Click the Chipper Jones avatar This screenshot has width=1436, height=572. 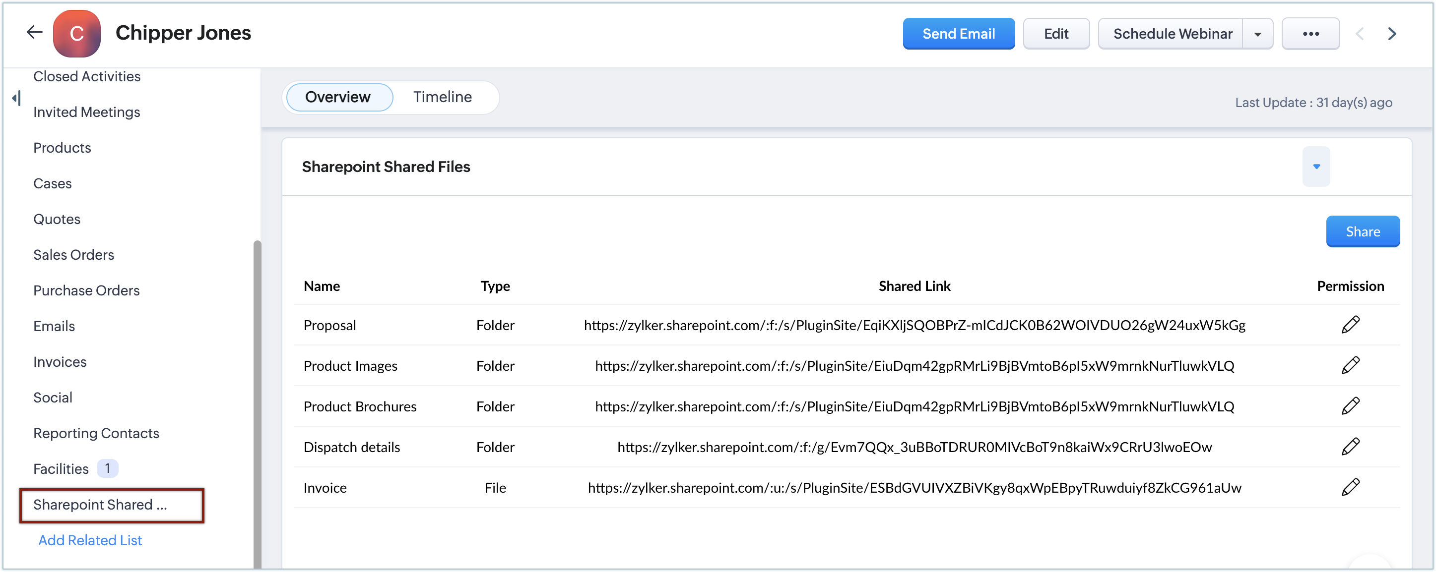[77, 33]
